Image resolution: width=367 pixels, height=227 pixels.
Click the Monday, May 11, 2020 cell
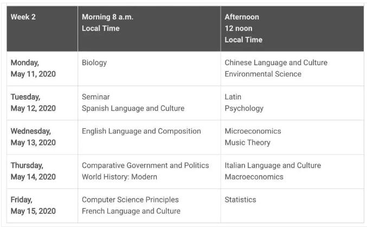42,68
